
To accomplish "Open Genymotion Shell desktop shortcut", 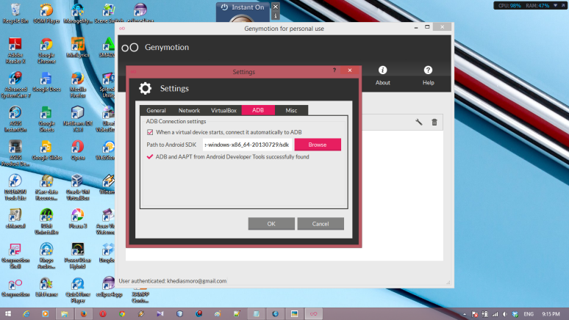I will coord(15,255).
